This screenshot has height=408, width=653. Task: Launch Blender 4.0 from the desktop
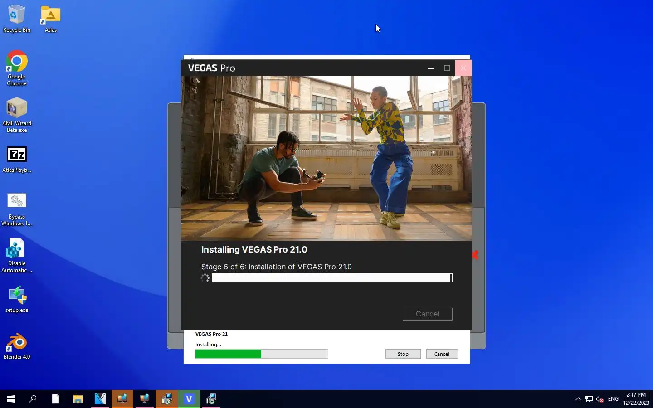click(x=17, y=347)
